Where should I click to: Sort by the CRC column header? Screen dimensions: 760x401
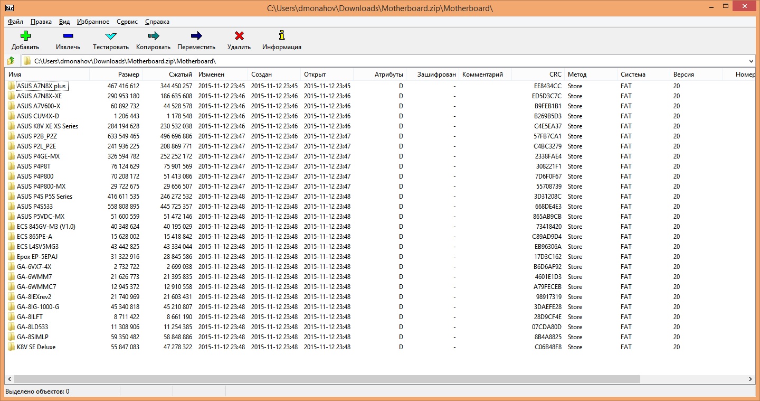point(538,74)
